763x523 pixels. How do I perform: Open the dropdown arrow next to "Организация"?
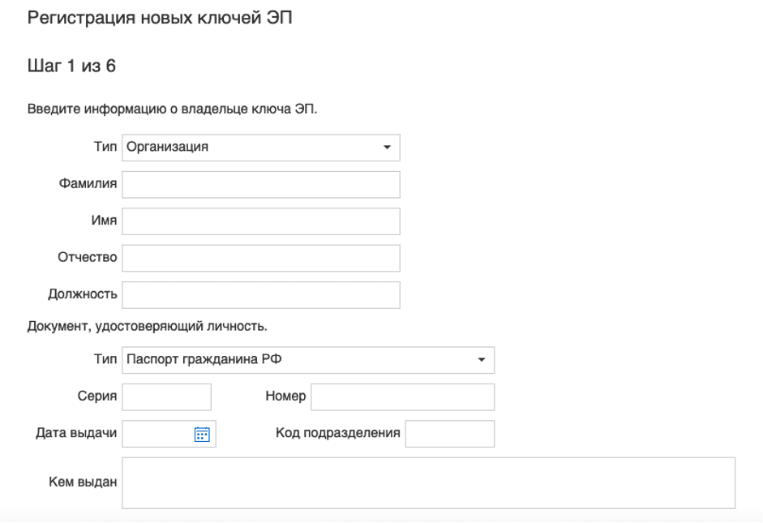[x=388, y=148]
